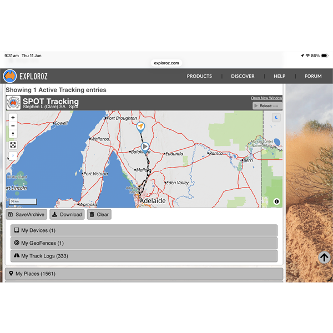Click the Wi-Fi status icon
This screenshot has height=333, width=333.
coord(307,56)
